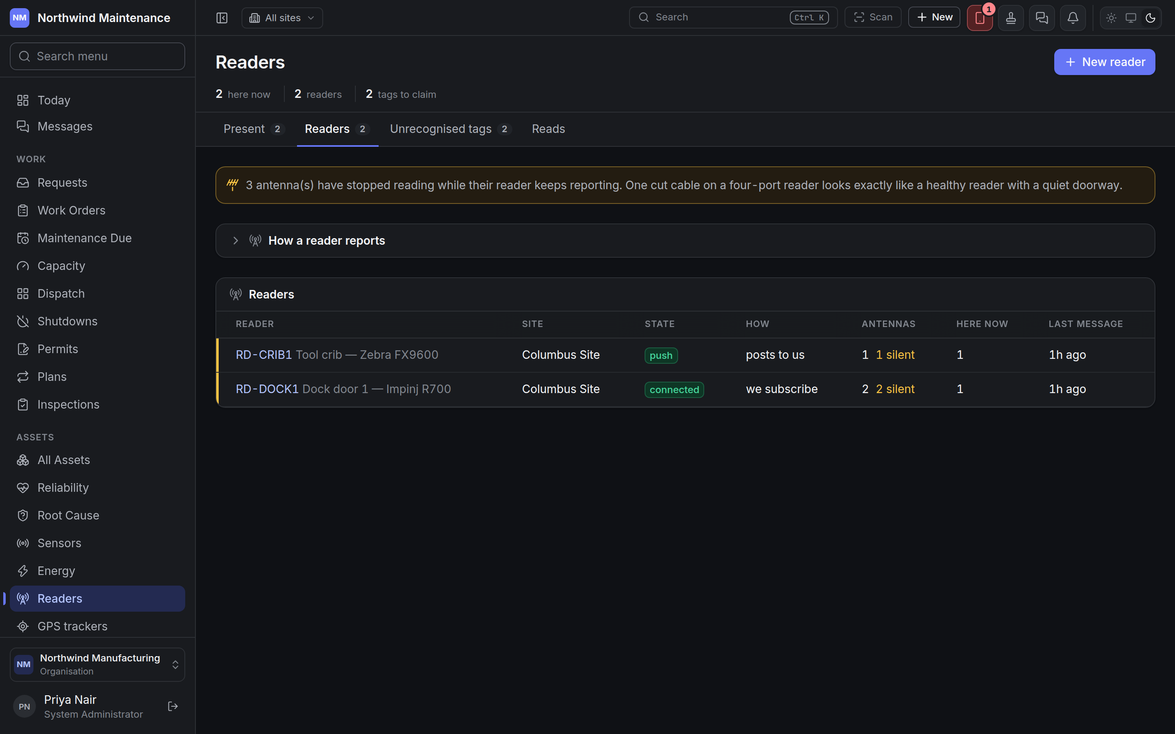The height and width of the screenshot is (734, 1175).
Task: Open Sensors in the sidebar
Action: coord(97,543)
